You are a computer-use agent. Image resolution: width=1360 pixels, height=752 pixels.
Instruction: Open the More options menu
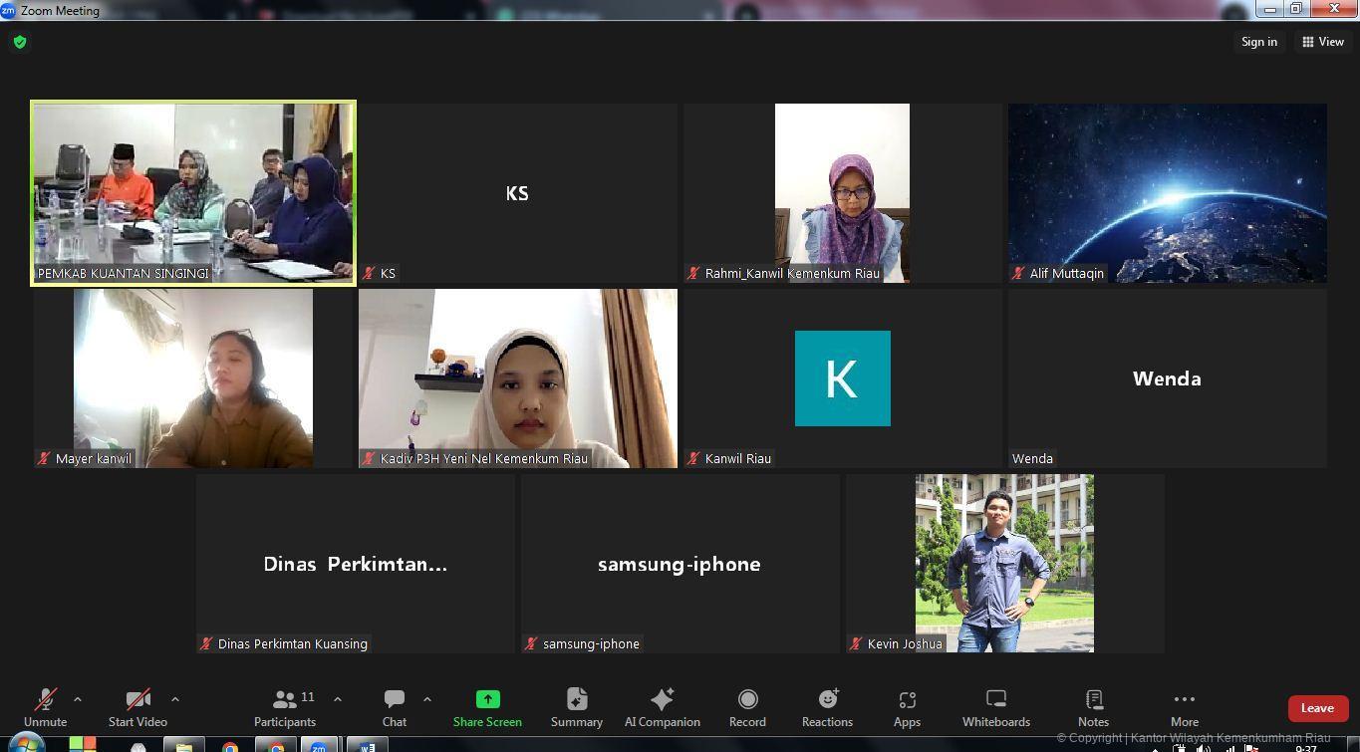tap(1184, 708)
